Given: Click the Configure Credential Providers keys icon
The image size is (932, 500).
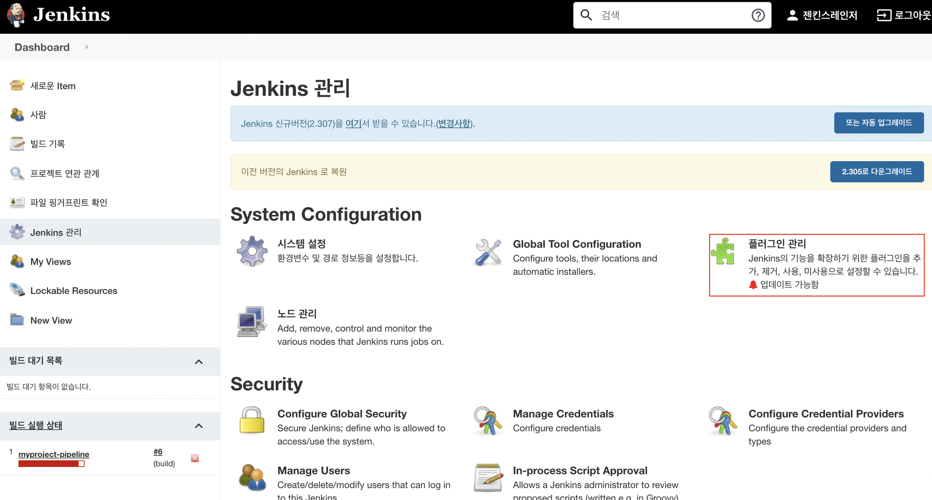Looking at the screenshot, I should click(x=723, y=421).
